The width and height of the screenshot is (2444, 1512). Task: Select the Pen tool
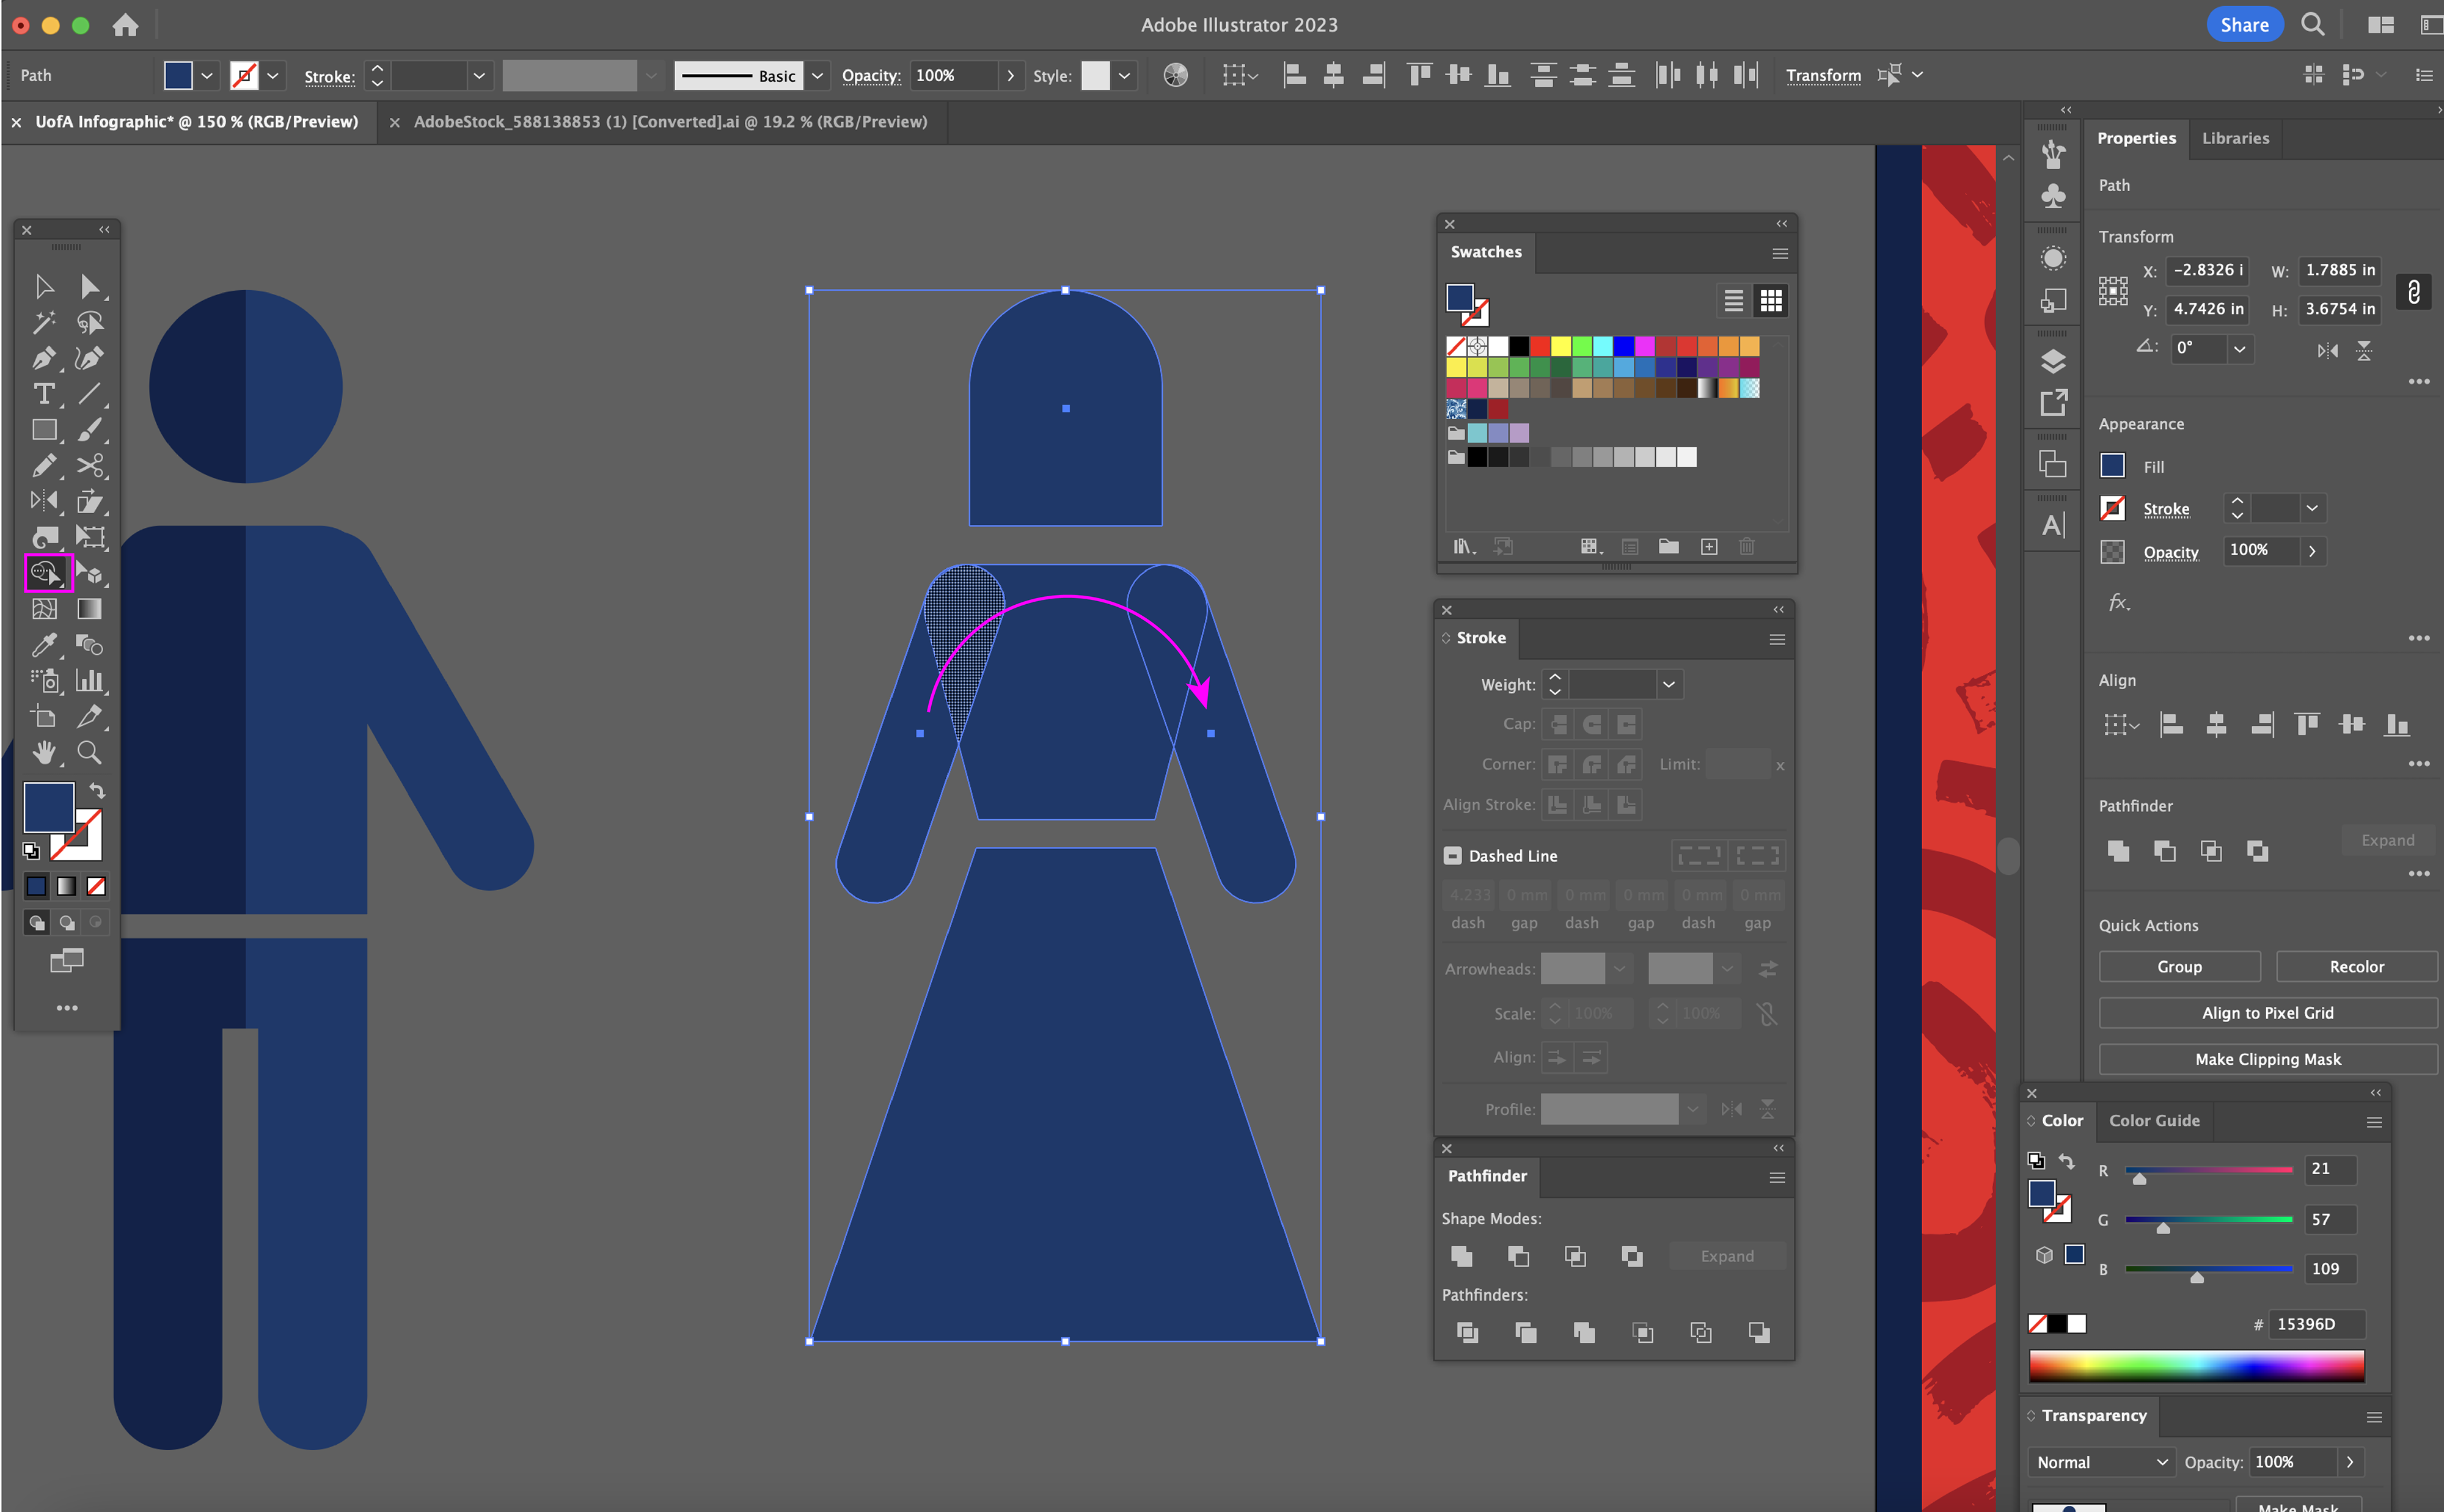(44, 358)
